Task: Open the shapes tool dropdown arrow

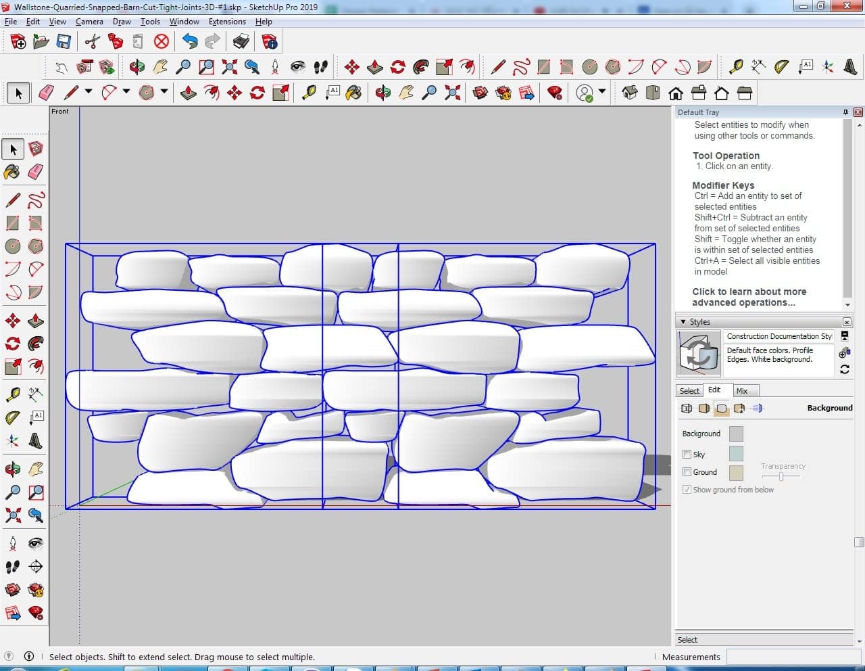Action: pyautogui.click(x=164, y=92)
